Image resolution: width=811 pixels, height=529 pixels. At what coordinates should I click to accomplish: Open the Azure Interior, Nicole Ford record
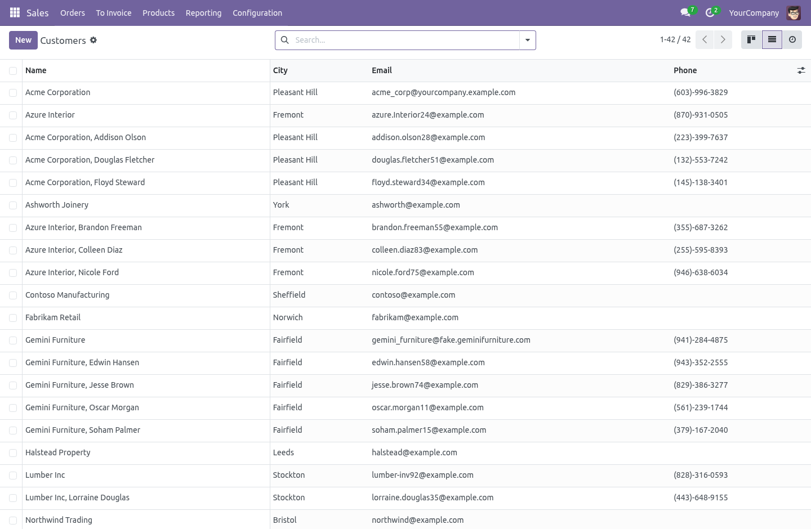[72, 272]
